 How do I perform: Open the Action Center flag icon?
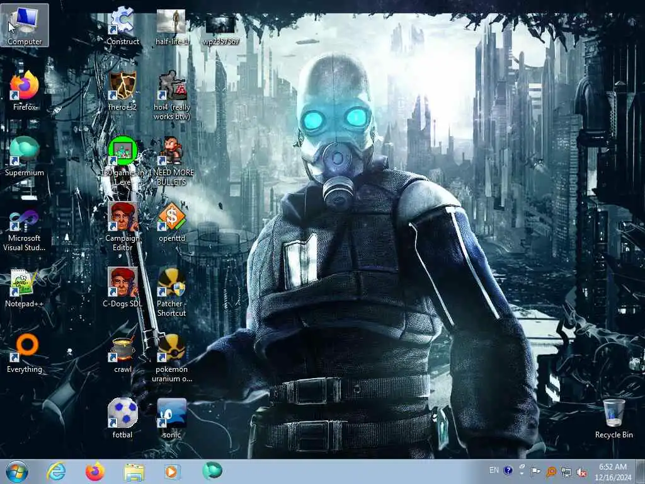(x=535, y=471)
